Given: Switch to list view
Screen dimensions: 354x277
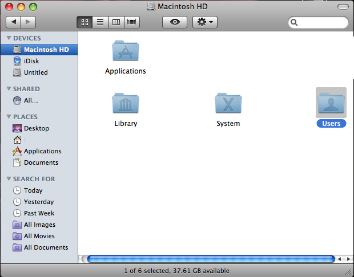Looking at the screenshot, I should coord(100,22).
